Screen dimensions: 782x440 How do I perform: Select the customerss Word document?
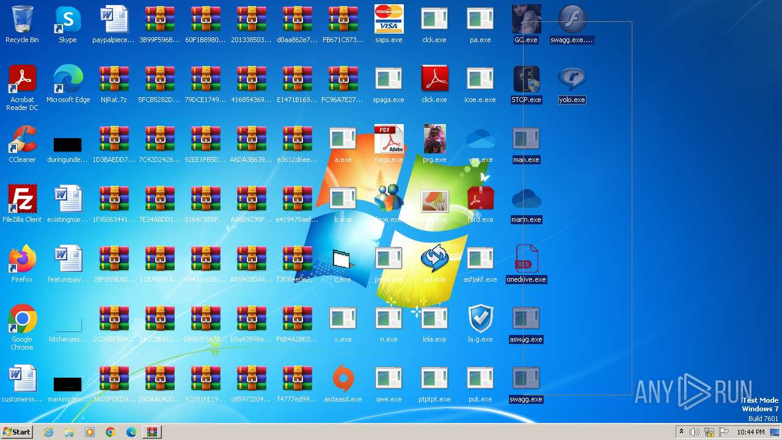pyautogui.click(x=22, y=384)
